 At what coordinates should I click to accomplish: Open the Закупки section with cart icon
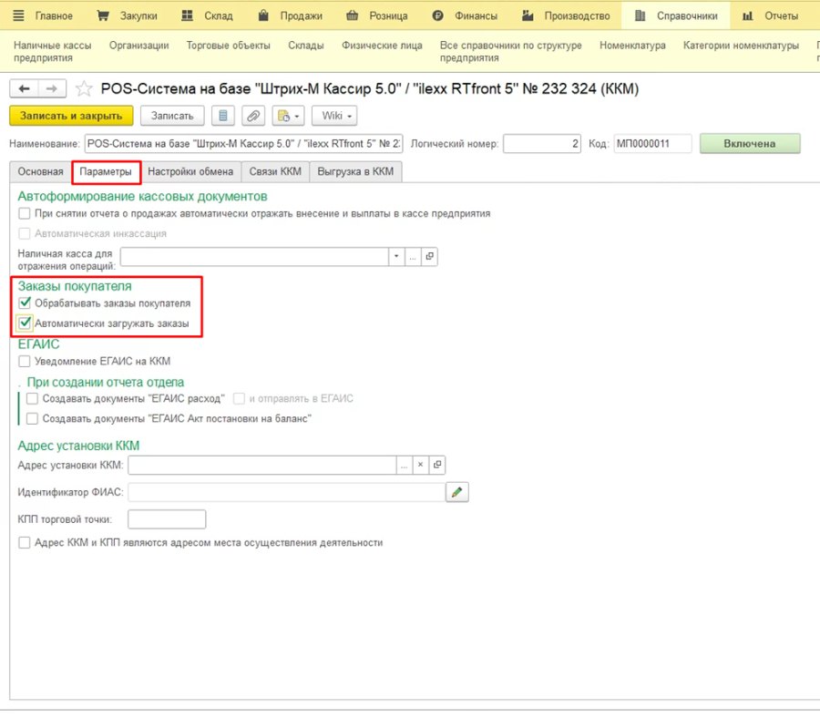127,15
